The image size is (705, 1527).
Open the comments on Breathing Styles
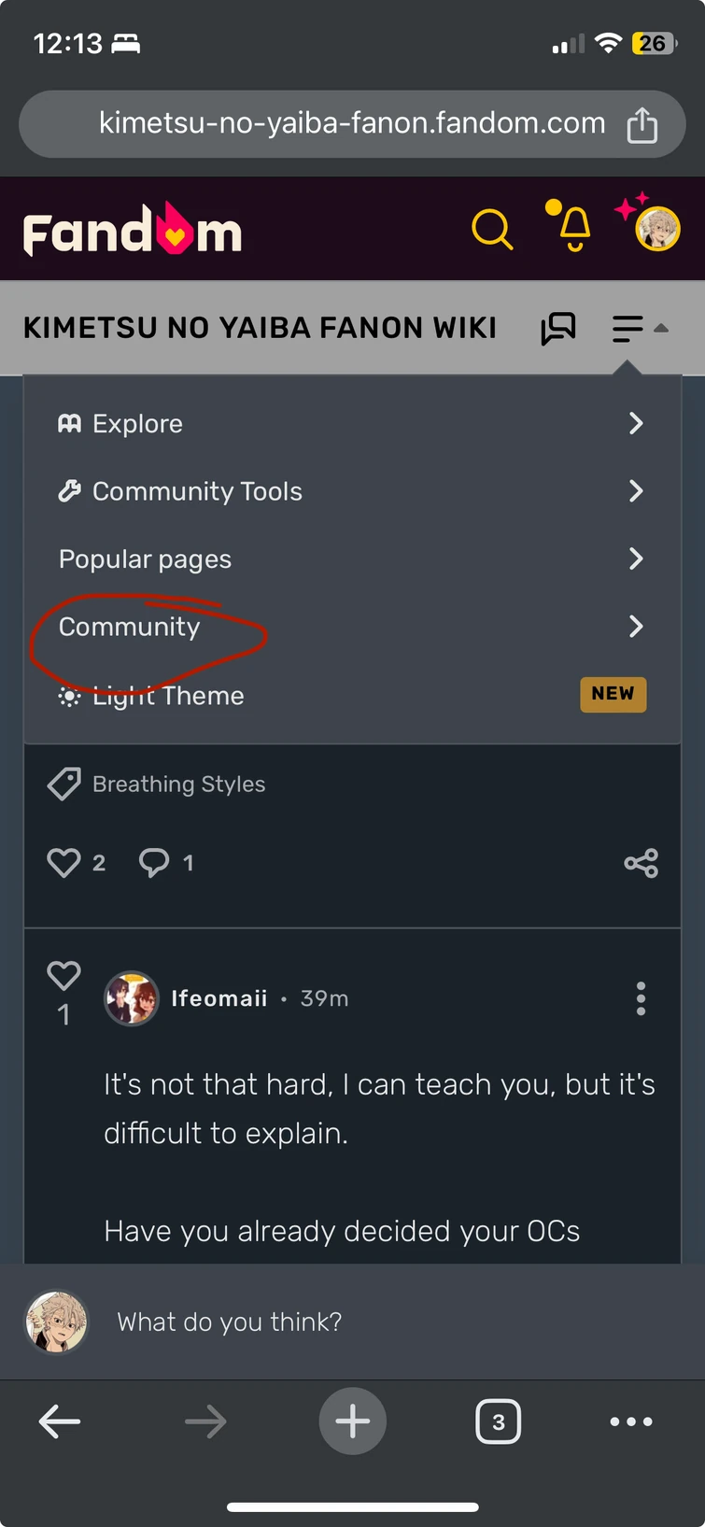point(155,863)
